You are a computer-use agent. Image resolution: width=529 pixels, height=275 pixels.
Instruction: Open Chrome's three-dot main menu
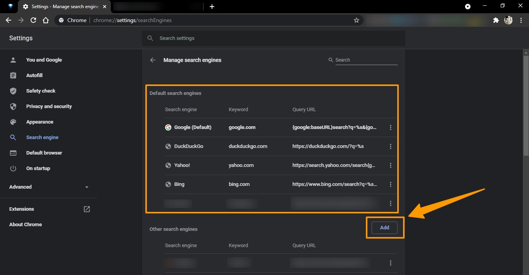click(x=521, y=20)
